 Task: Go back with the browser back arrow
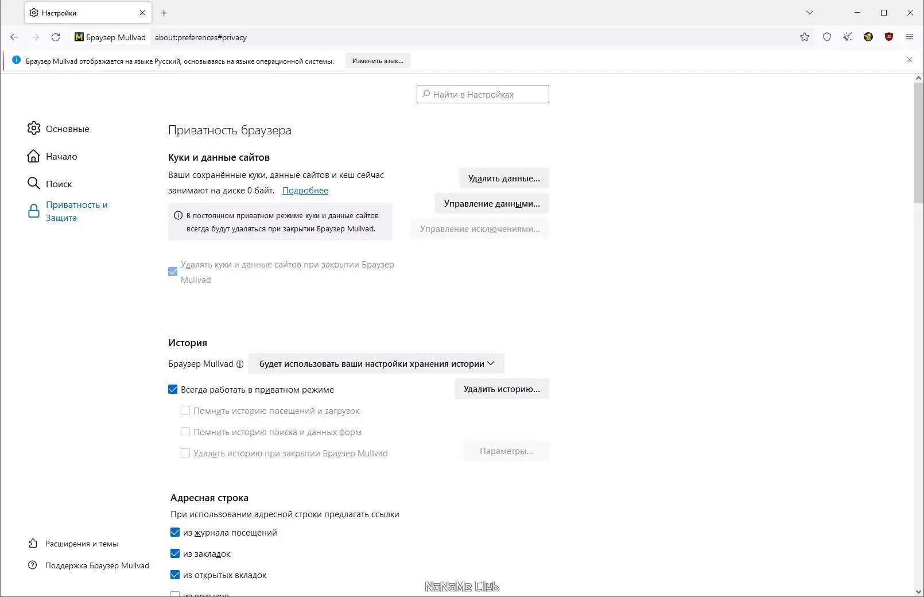click(14, 37)
